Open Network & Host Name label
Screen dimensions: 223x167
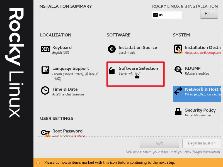[203, 89]
